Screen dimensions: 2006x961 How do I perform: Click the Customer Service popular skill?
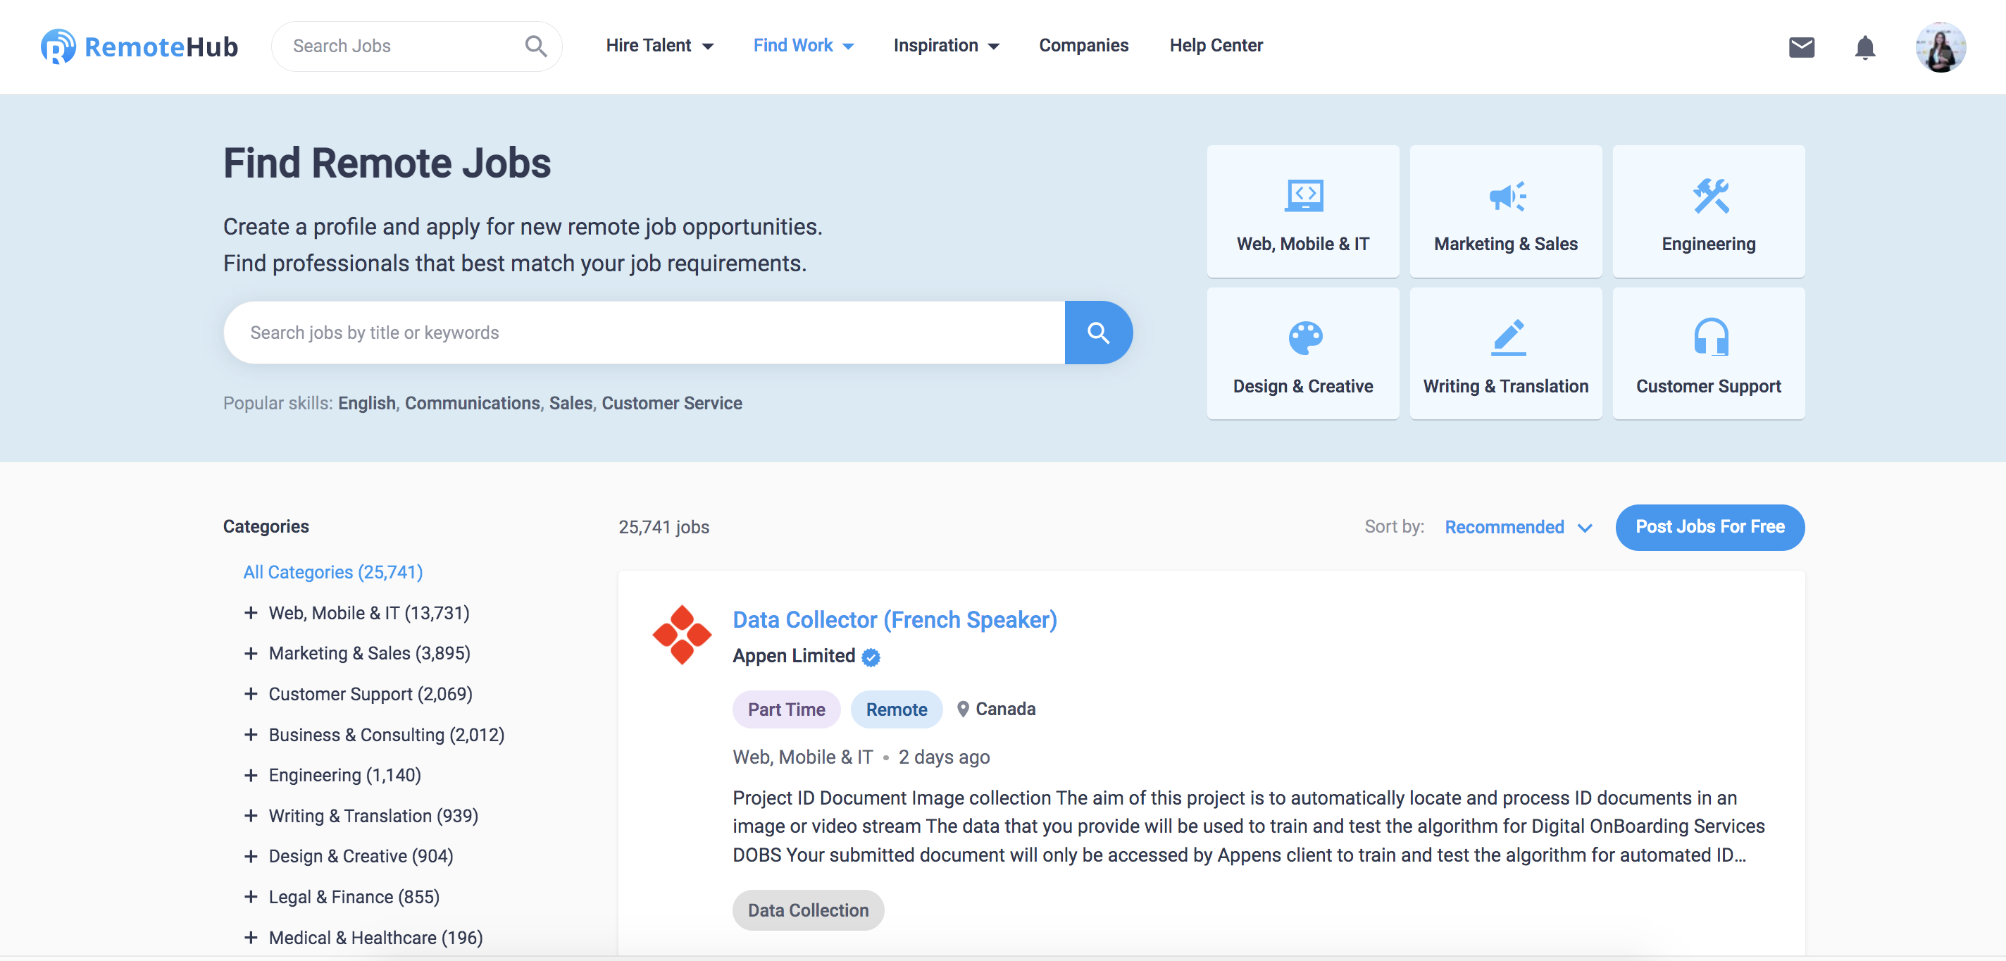pos(671,404)
